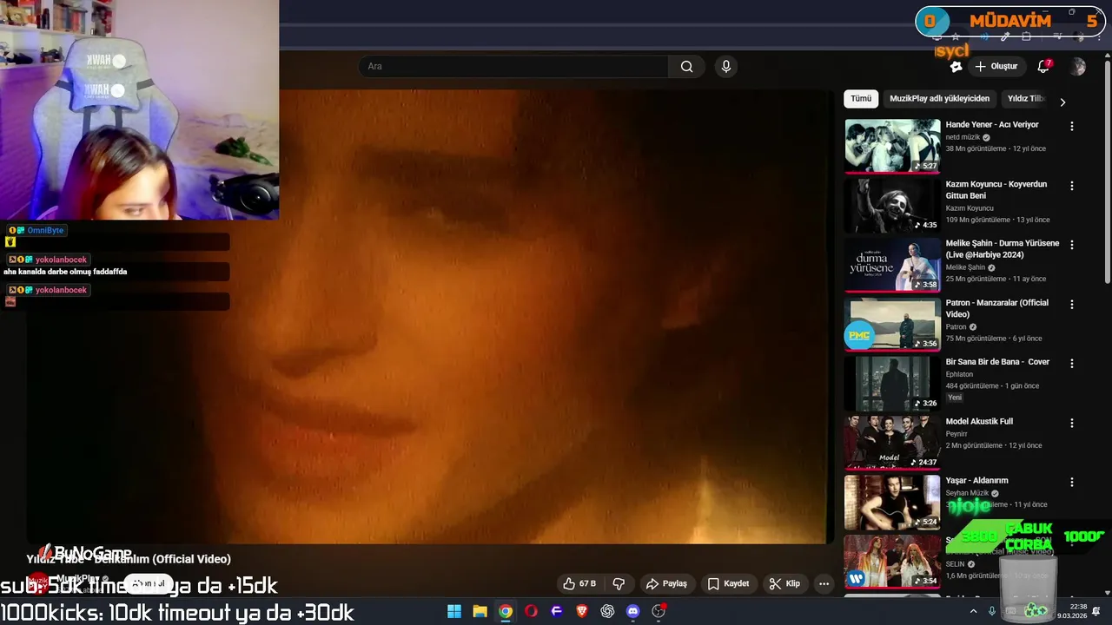Screen dimensions: 1112x625
Task: Open the Ephlaton channel name
Action: pos(961,374)
